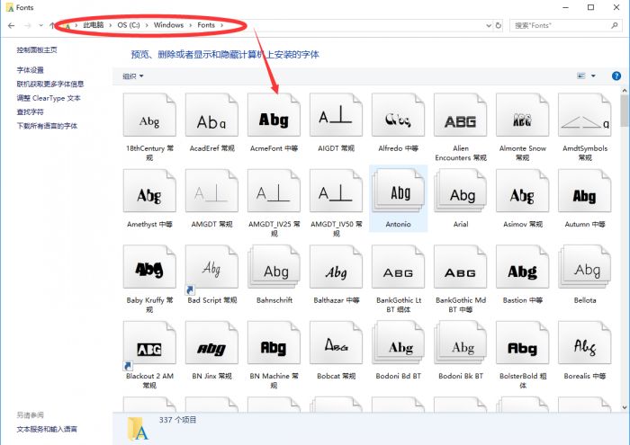Click the scrollbar down arrow
This screenshot has height=445, width=630.
625,407
